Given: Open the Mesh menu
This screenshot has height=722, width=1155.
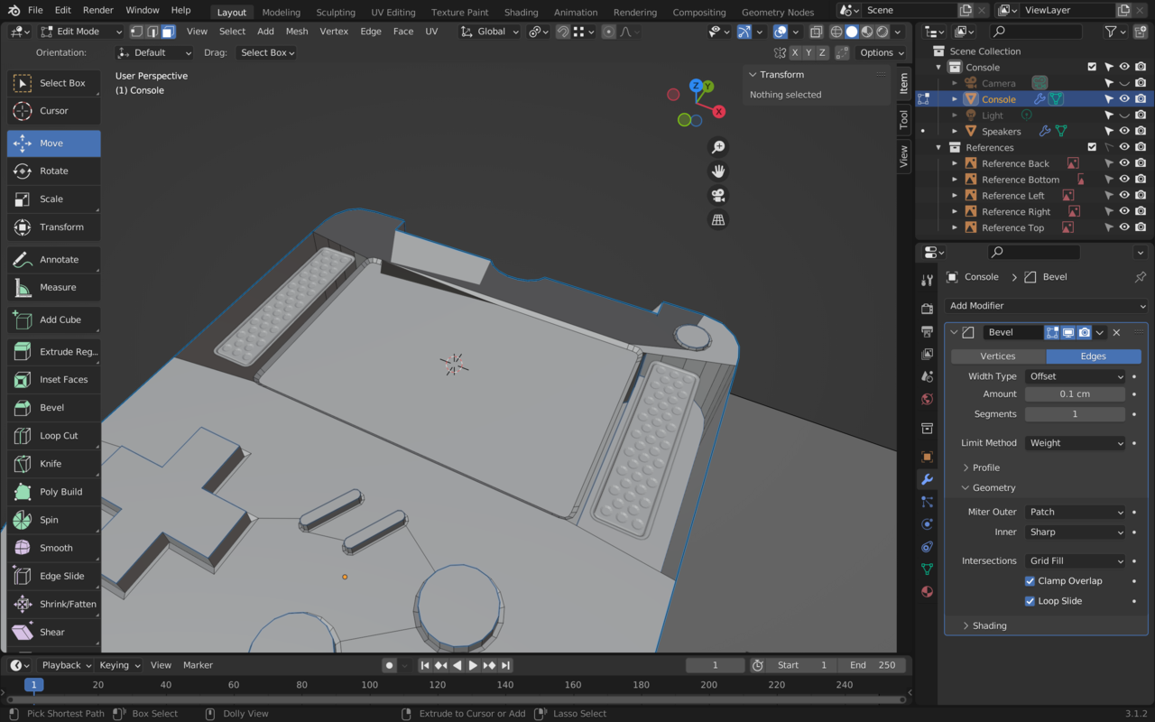Looking at the screenshot, I should coord(296,31).
